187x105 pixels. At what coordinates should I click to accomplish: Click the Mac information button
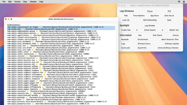pos(140,35)
